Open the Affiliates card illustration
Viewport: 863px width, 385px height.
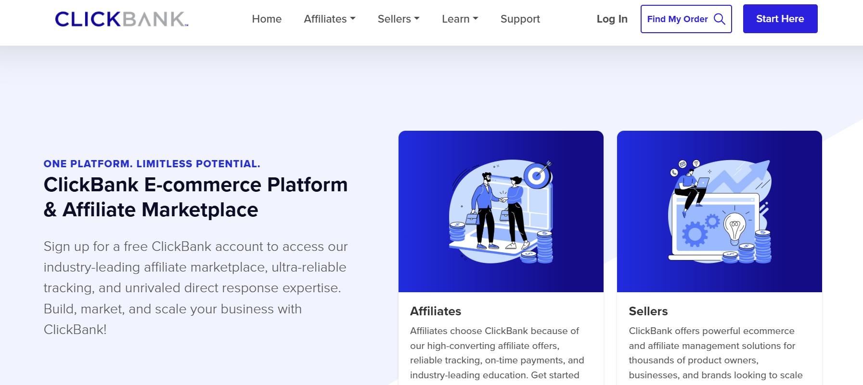click(501, 211)
